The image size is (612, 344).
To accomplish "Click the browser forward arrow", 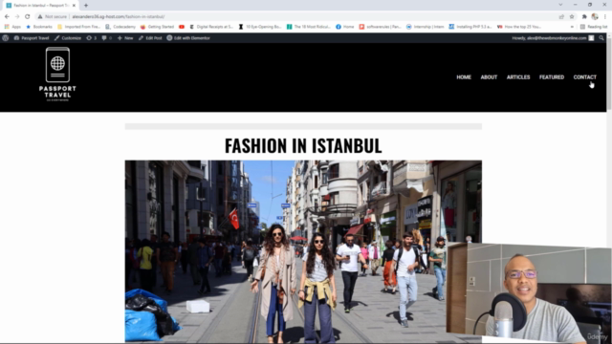I will click(17, 17).
